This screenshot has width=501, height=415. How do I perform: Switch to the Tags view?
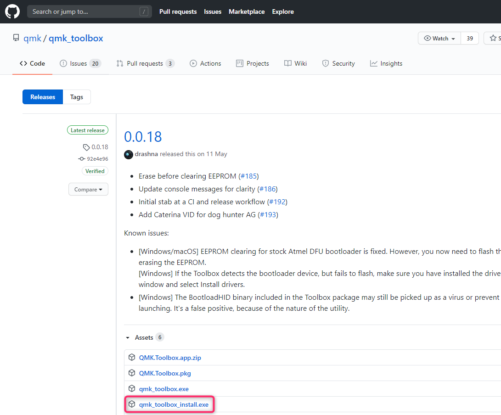[x=77, y=97]
